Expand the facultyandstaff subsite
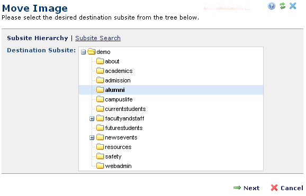 tap(92, 119)
